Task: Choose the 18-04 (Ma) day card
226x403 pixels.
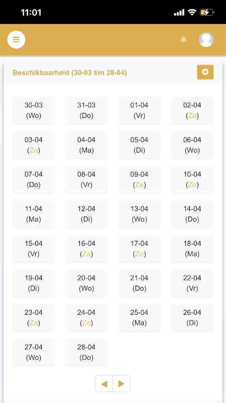Action: 192,249
